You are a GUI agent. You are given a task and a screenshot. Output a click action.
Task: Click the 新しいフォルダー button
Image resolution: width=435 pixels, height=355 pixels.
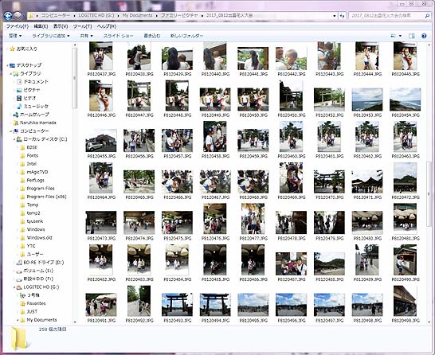pos(186,36)
